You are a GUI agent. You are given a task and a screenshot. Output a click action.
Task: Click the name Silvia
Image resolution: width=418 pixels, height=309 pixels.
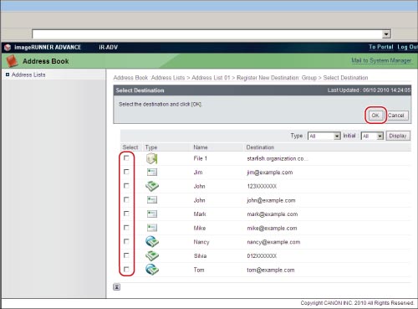click(x=200, y=256)
